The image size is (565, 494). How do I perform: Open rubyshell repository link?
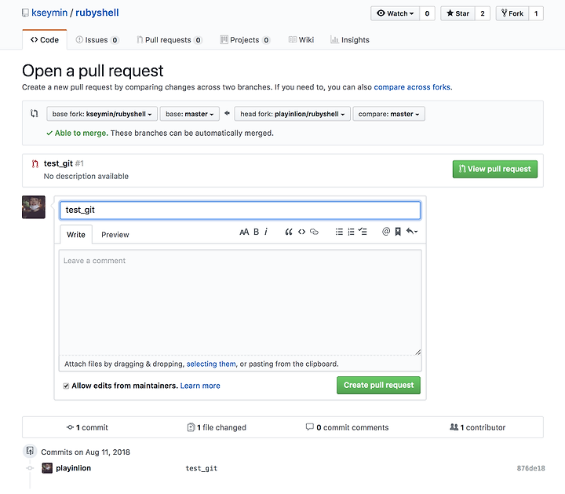pyautogui.click(x=97, y=13)
